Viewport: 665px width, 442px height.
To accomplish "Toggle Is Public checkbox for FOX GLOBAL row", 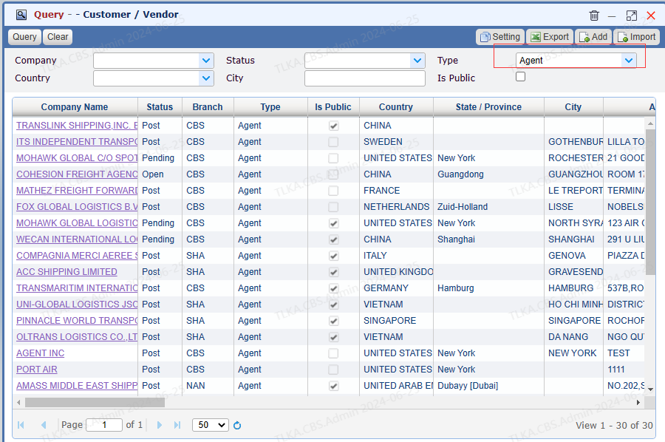I will 334,207.
